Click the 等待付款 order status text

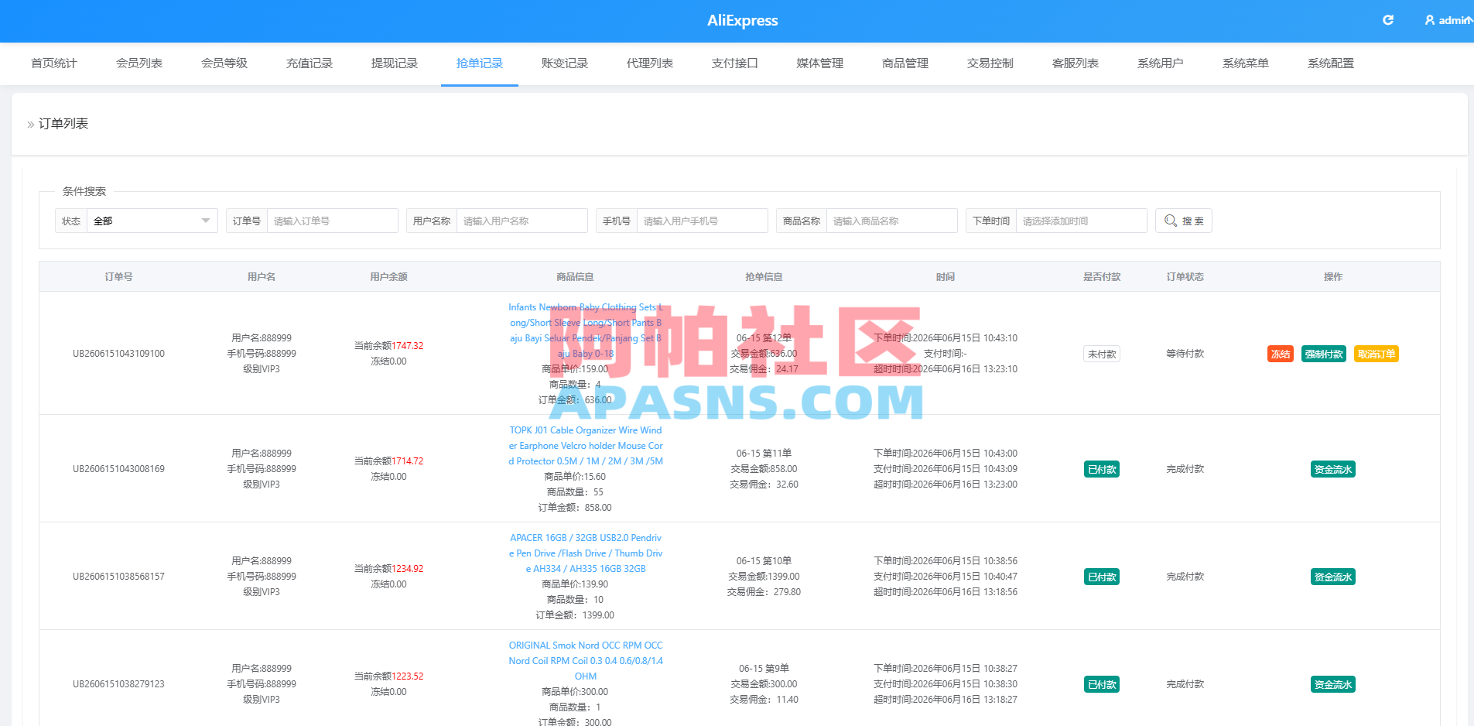[x=1185, y=354]
